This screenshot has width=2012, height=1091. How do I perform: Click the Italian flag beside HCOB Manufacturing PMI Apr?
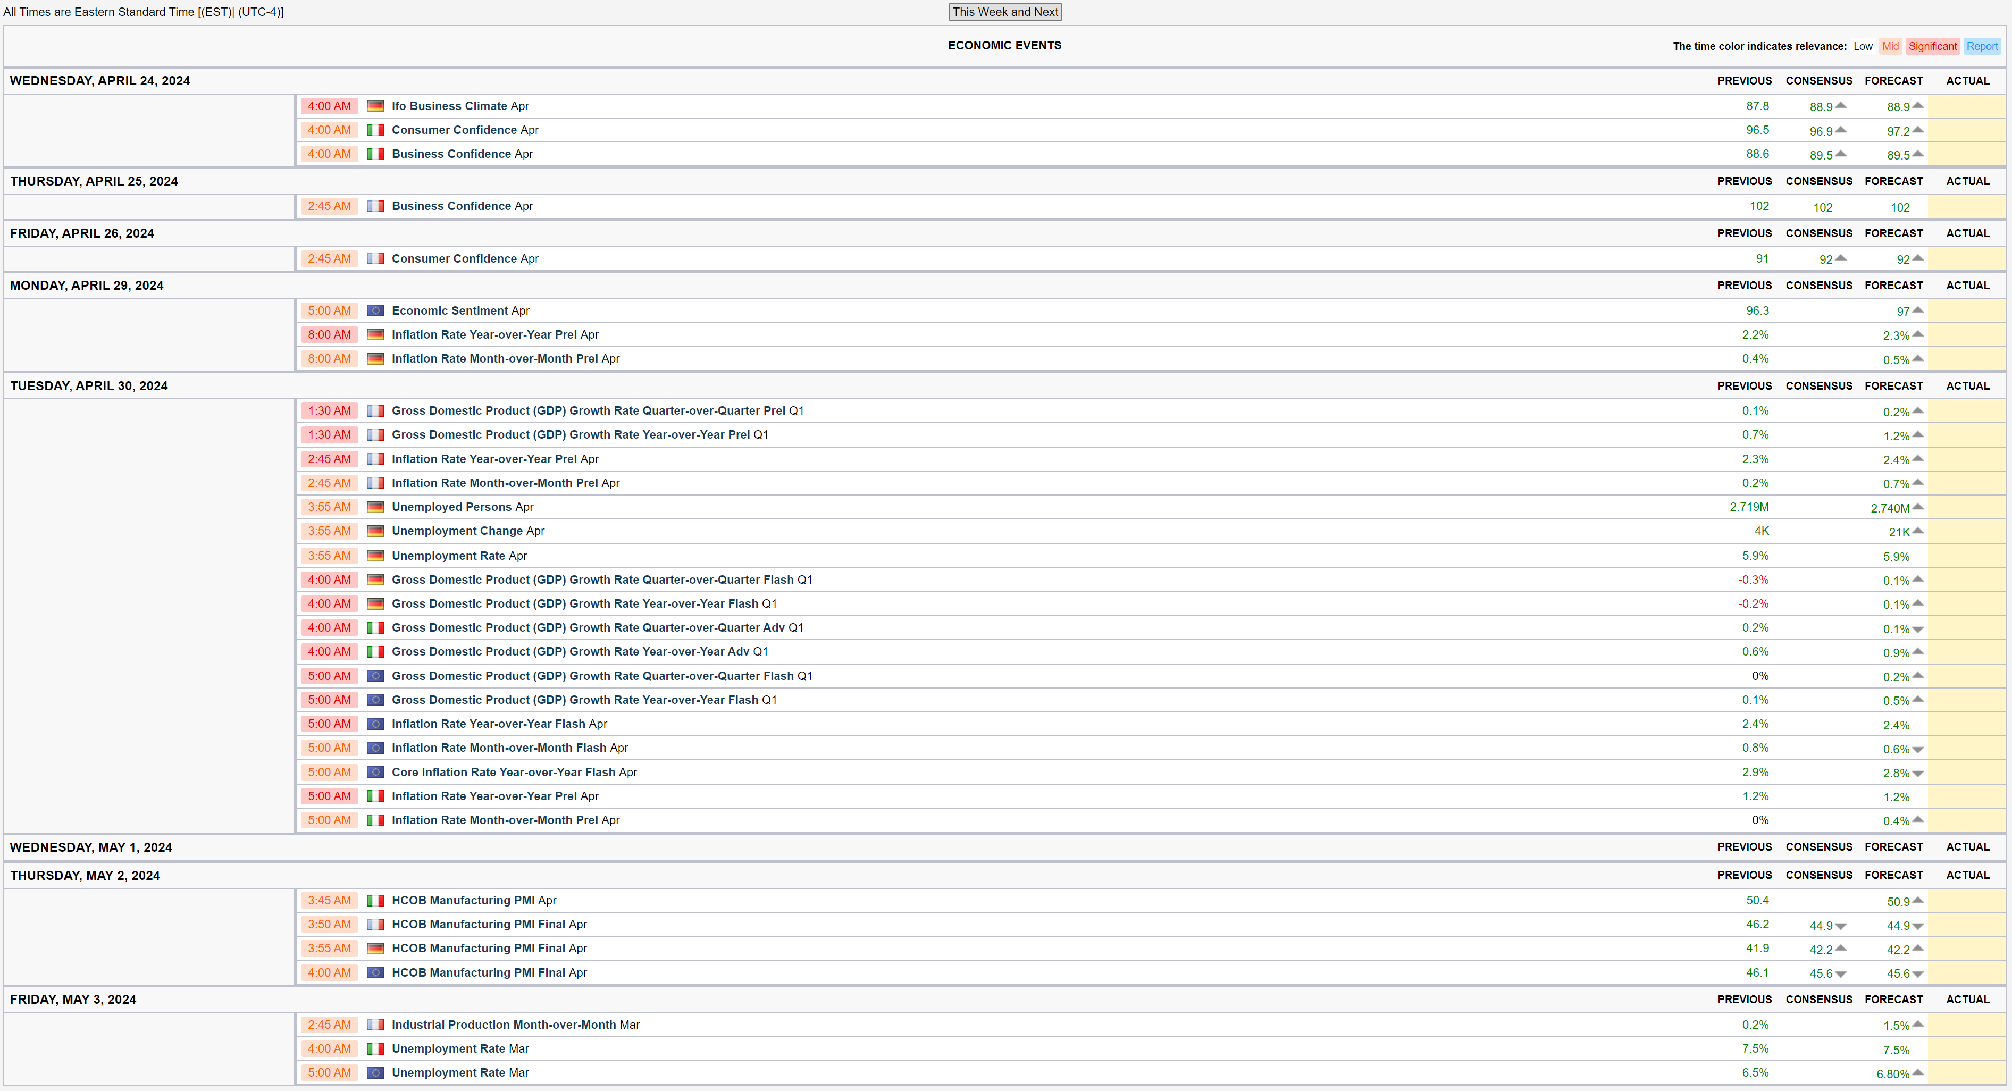pyautogui.click(x=375, y=901)
